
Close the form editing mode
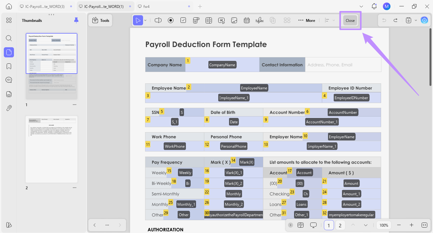point(350,20)
